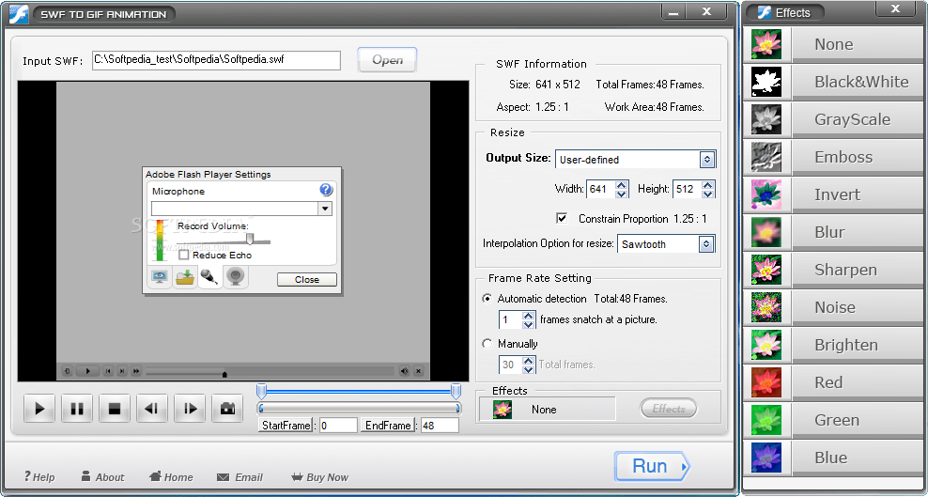Click the Open button

click(387, 60)
